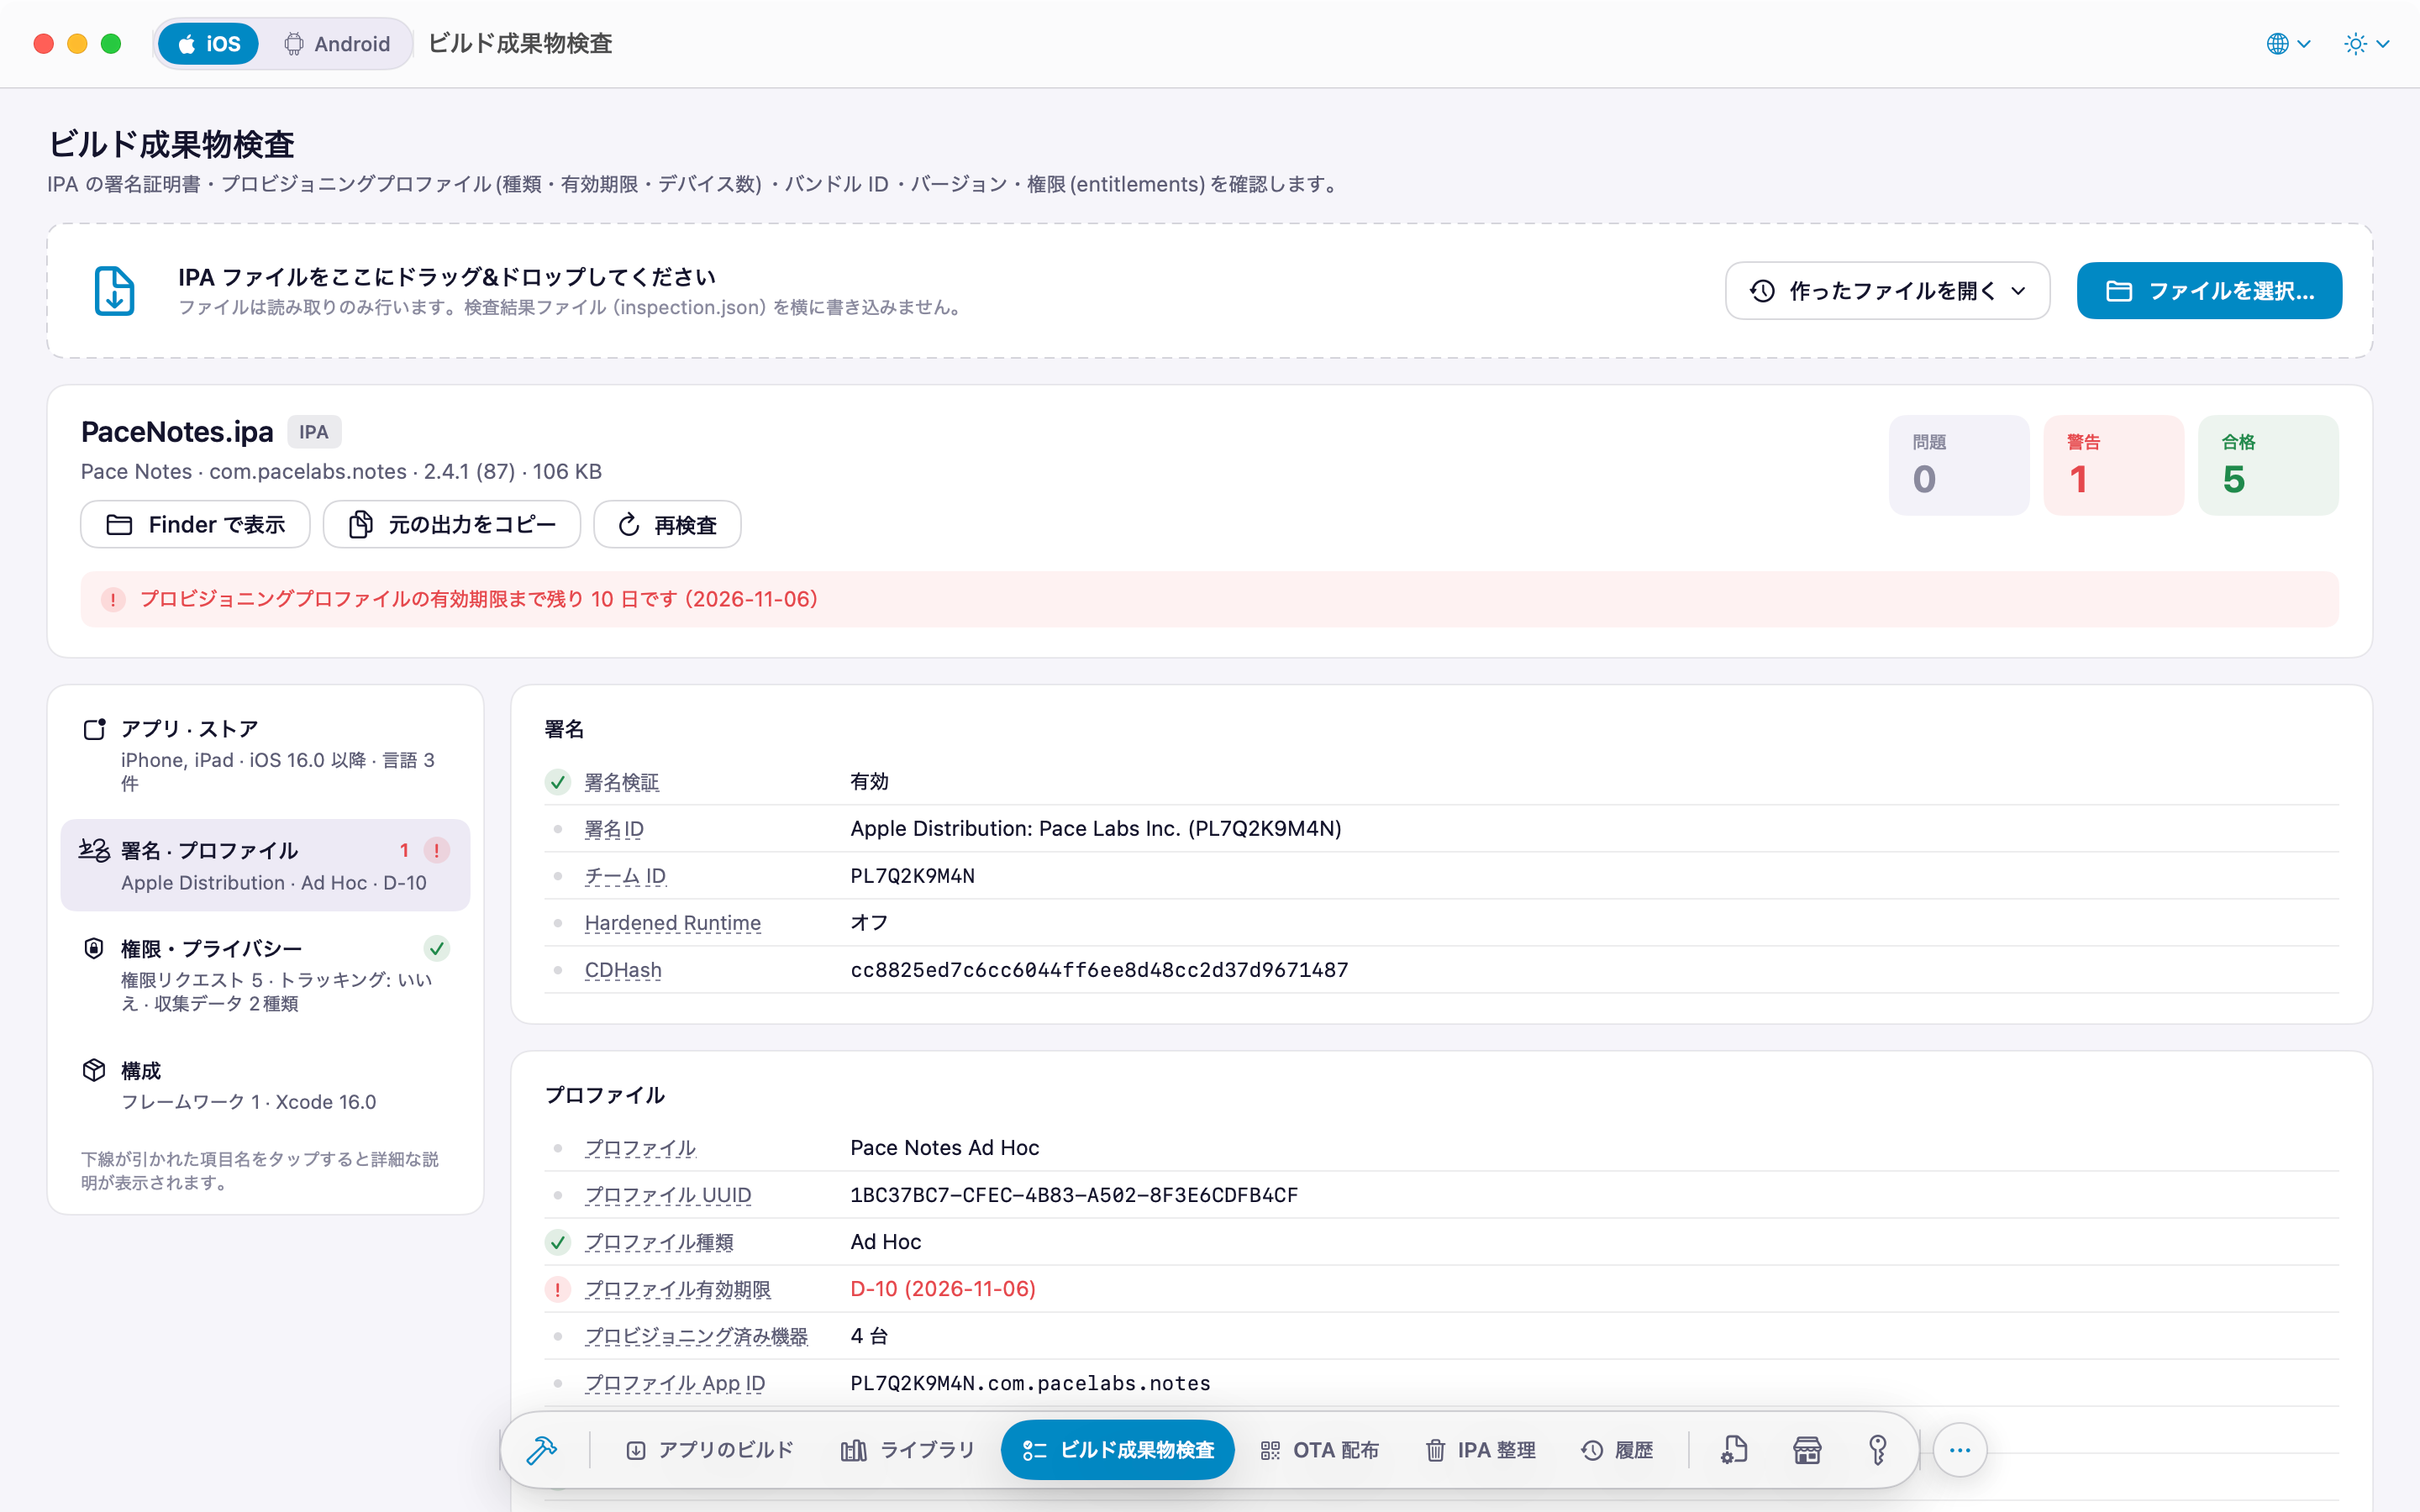
Task: Open the storefront icon in bottom toolbar
Action: (x=1806, y=1450)
